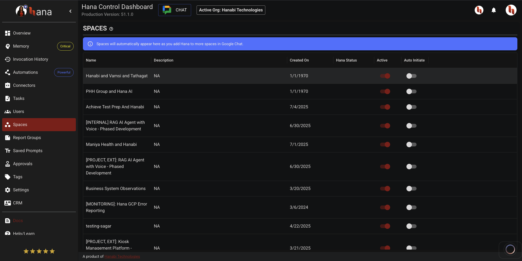Click the 7/4/2025 created date cell
522x261 pixels.
click(299, 107)
